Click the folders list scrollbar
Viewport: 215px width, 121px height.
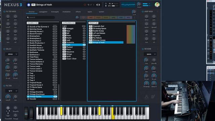pyautogui.click(x=59, y=92)
